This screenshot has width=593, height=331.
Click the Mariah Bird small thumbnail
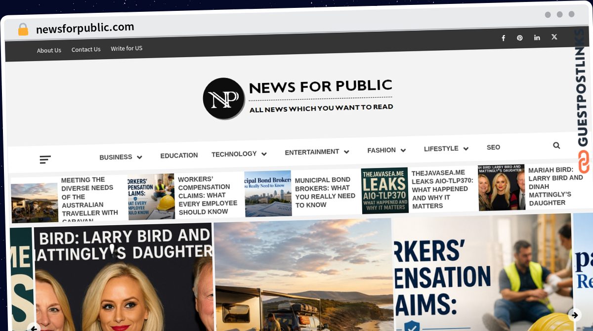[x=502, y=187]
